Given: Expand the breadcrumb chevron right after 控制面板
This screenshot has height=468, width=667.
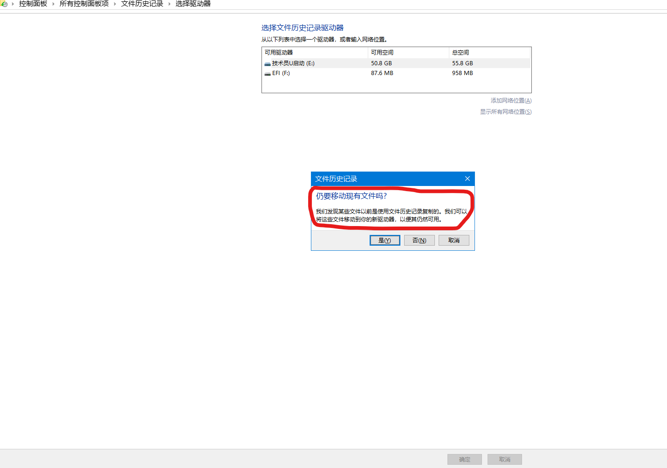Looking at the screenshot, I should click(53, 4).
